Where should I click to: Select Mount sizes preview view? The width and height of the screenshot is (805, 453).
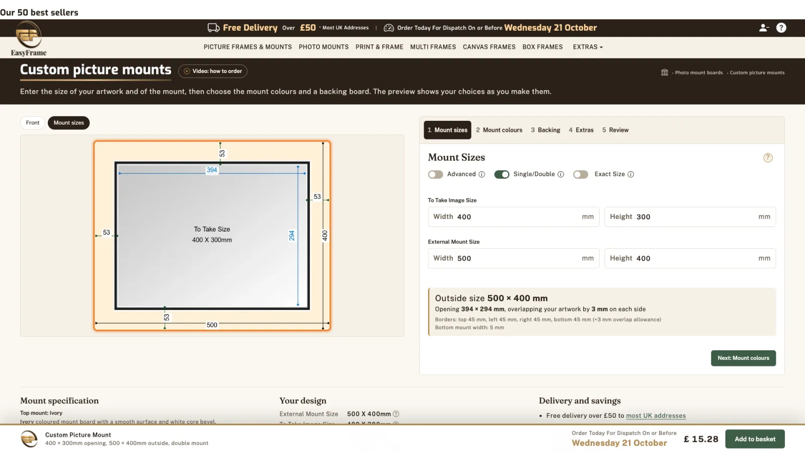click(x=69, y=123)
